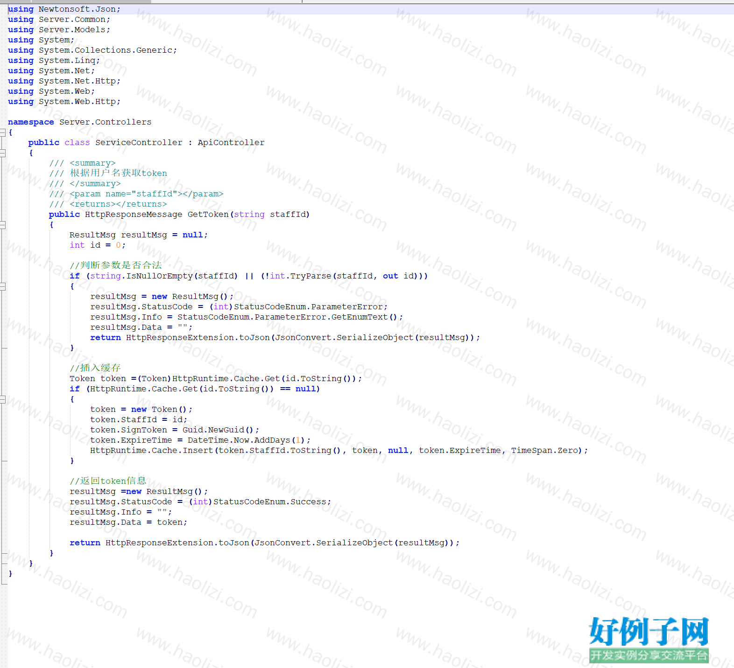
Task: Click the 'ServiceController' class name
Action: [x=139, y=142]
